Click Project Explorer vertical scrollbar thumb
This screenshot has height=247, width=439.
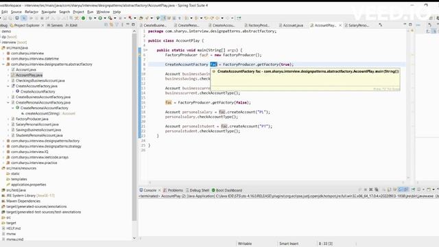pyautogui.click(x=134, y=126)
